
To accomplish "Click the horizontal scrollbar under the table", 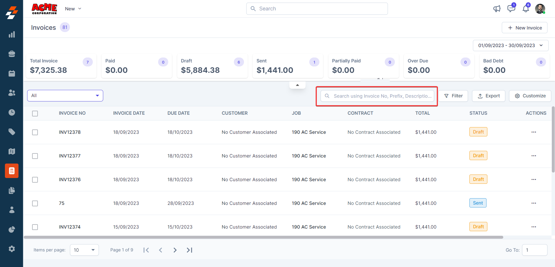I will 263,237.
